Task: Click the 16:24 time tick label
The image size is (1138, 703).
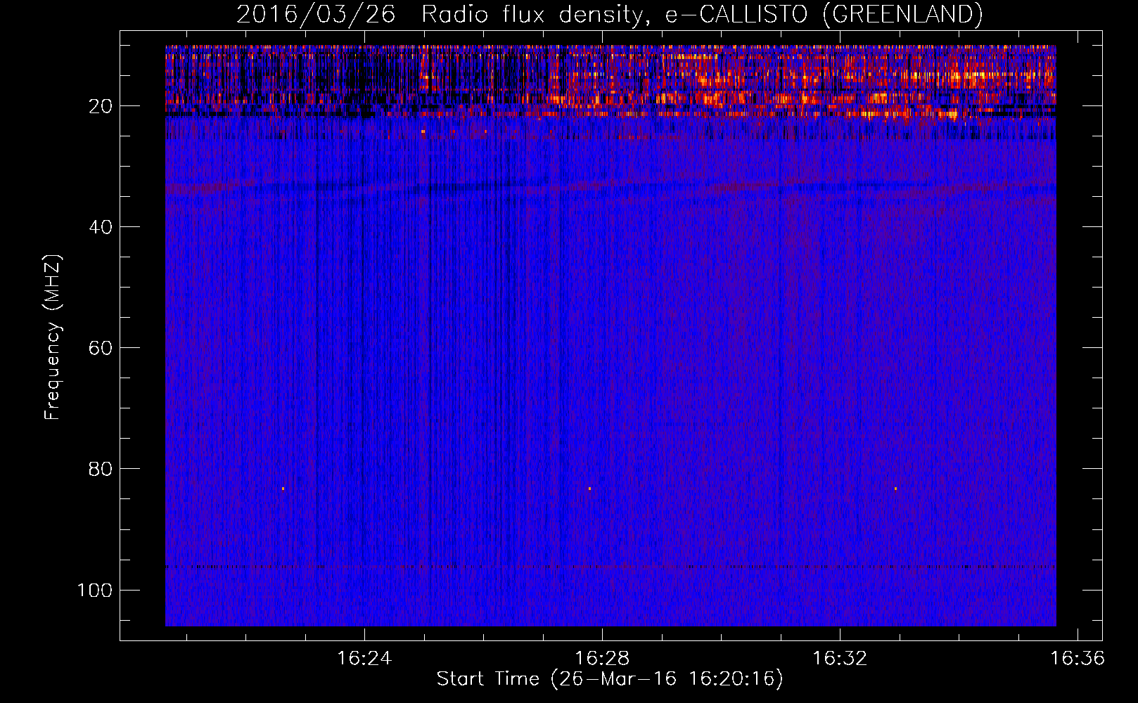Action: click(364, 658)
